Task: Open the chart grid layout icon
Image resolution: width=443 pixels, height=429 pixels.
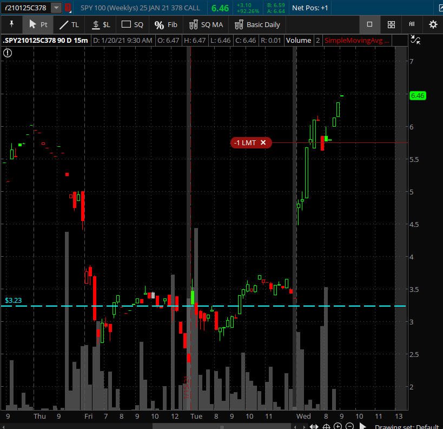Action: pos(391,24)
